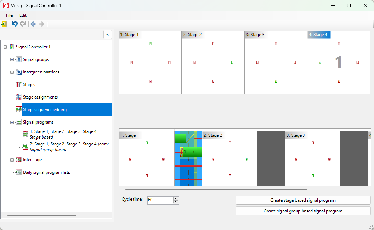Expand the Signal groups node
This screenshot has width=374, height=230.
click(12, 59)
